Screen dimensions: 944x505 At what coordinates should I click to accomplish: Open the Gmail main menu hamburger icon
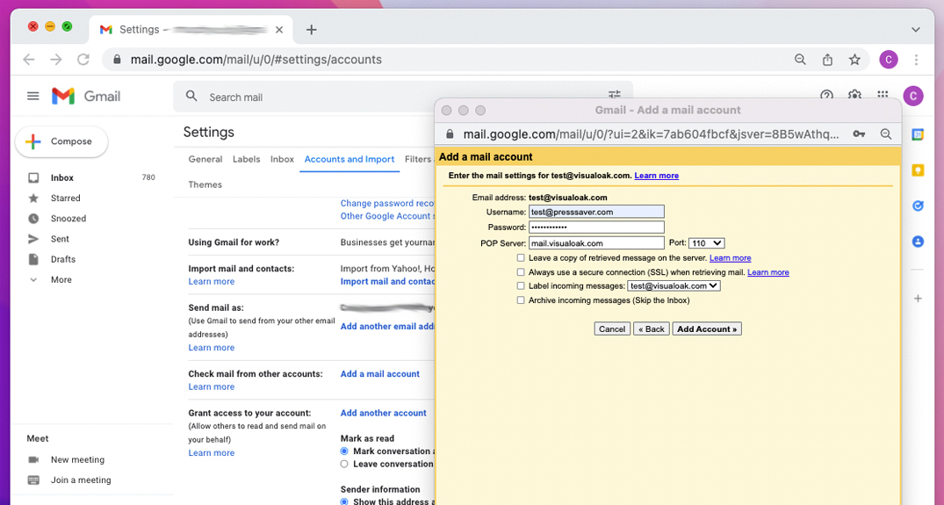[x=33, y=97]
